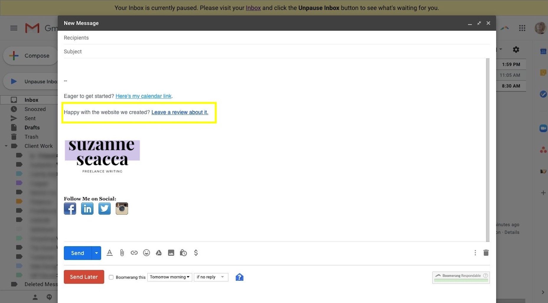
Task: Open the emoji picker
Action: [146, 253]
